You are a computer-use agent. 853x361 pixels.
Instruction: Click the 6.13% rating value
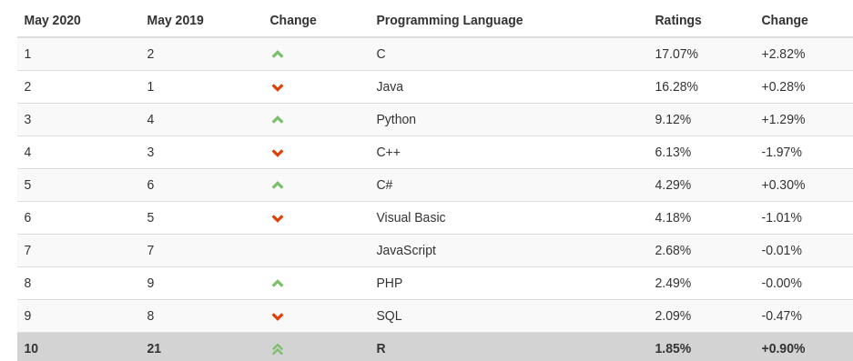pyautogui.click(x=673, y=152)
